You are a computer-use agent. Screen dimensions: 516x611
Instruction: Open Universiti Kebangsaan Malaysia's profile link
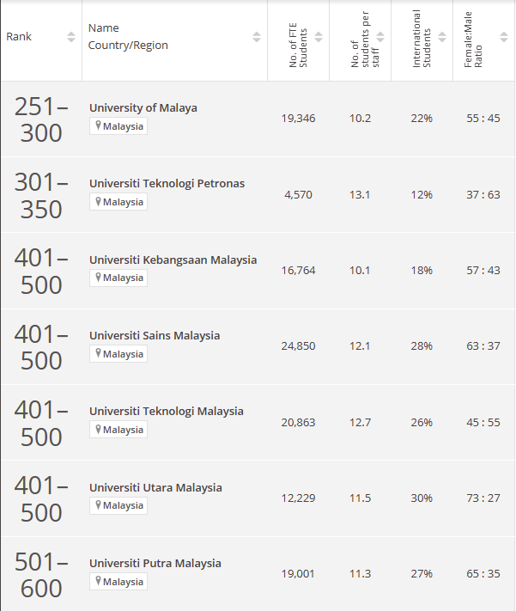173,260
